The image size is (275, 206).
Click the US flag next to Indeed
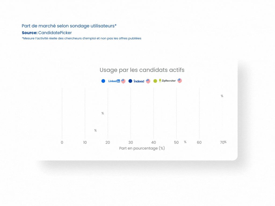tap(148, 81)
